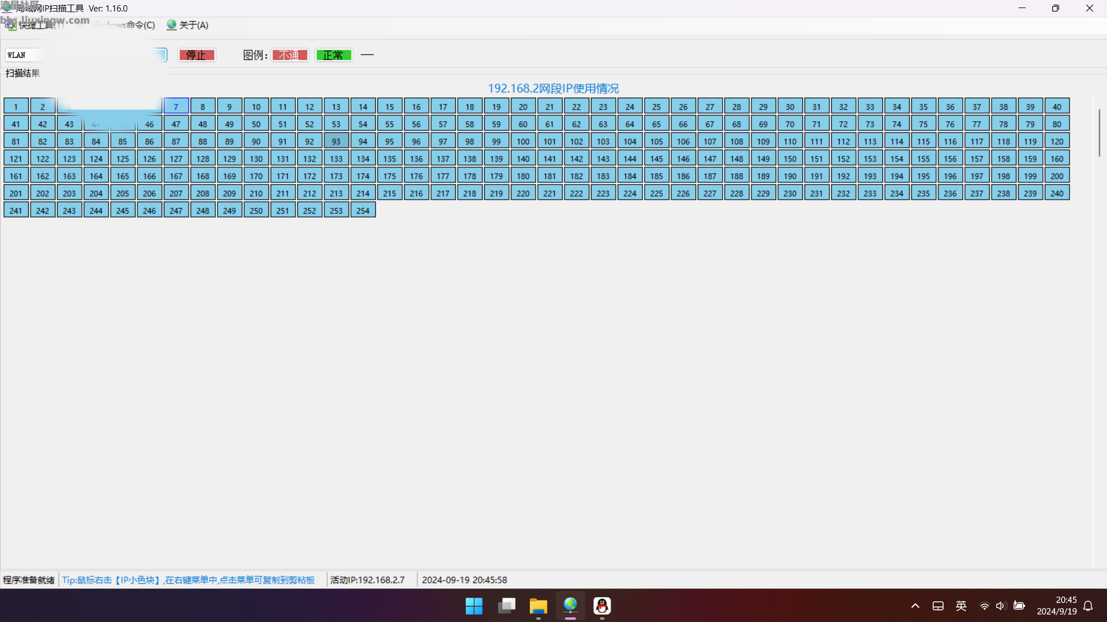Open the Wi-Fi network tray icon
The height and width of the screenshot is (622, 1107).
click(984, 606)
